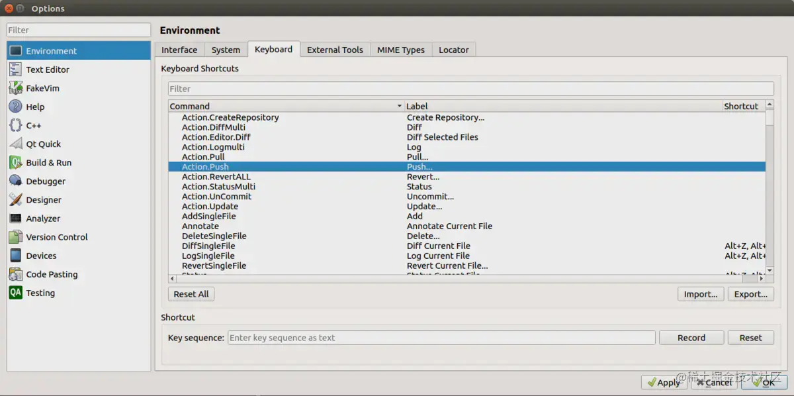Open the Analyzer settings icon
This screenshot has width=794, height=396.
point(16,219)
